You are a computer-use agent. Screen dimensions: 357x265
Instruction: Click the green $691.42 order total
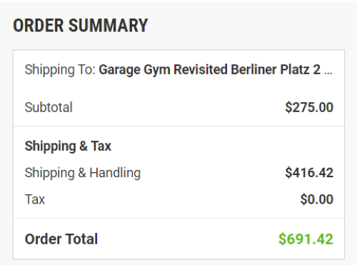pyautogui.click(x=306, y=239)
